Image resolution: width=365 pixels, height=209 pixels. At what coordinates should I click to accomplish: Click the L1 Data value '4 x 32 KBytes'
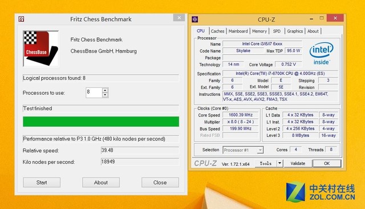pyautogui.click(x=301, y=115)
